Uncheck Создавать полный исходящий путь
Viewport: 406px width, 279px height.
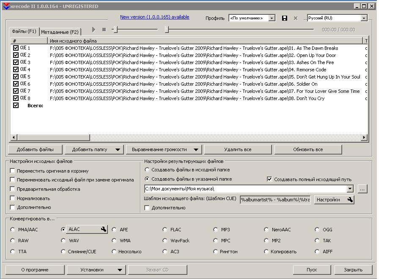tap(269, 179)
